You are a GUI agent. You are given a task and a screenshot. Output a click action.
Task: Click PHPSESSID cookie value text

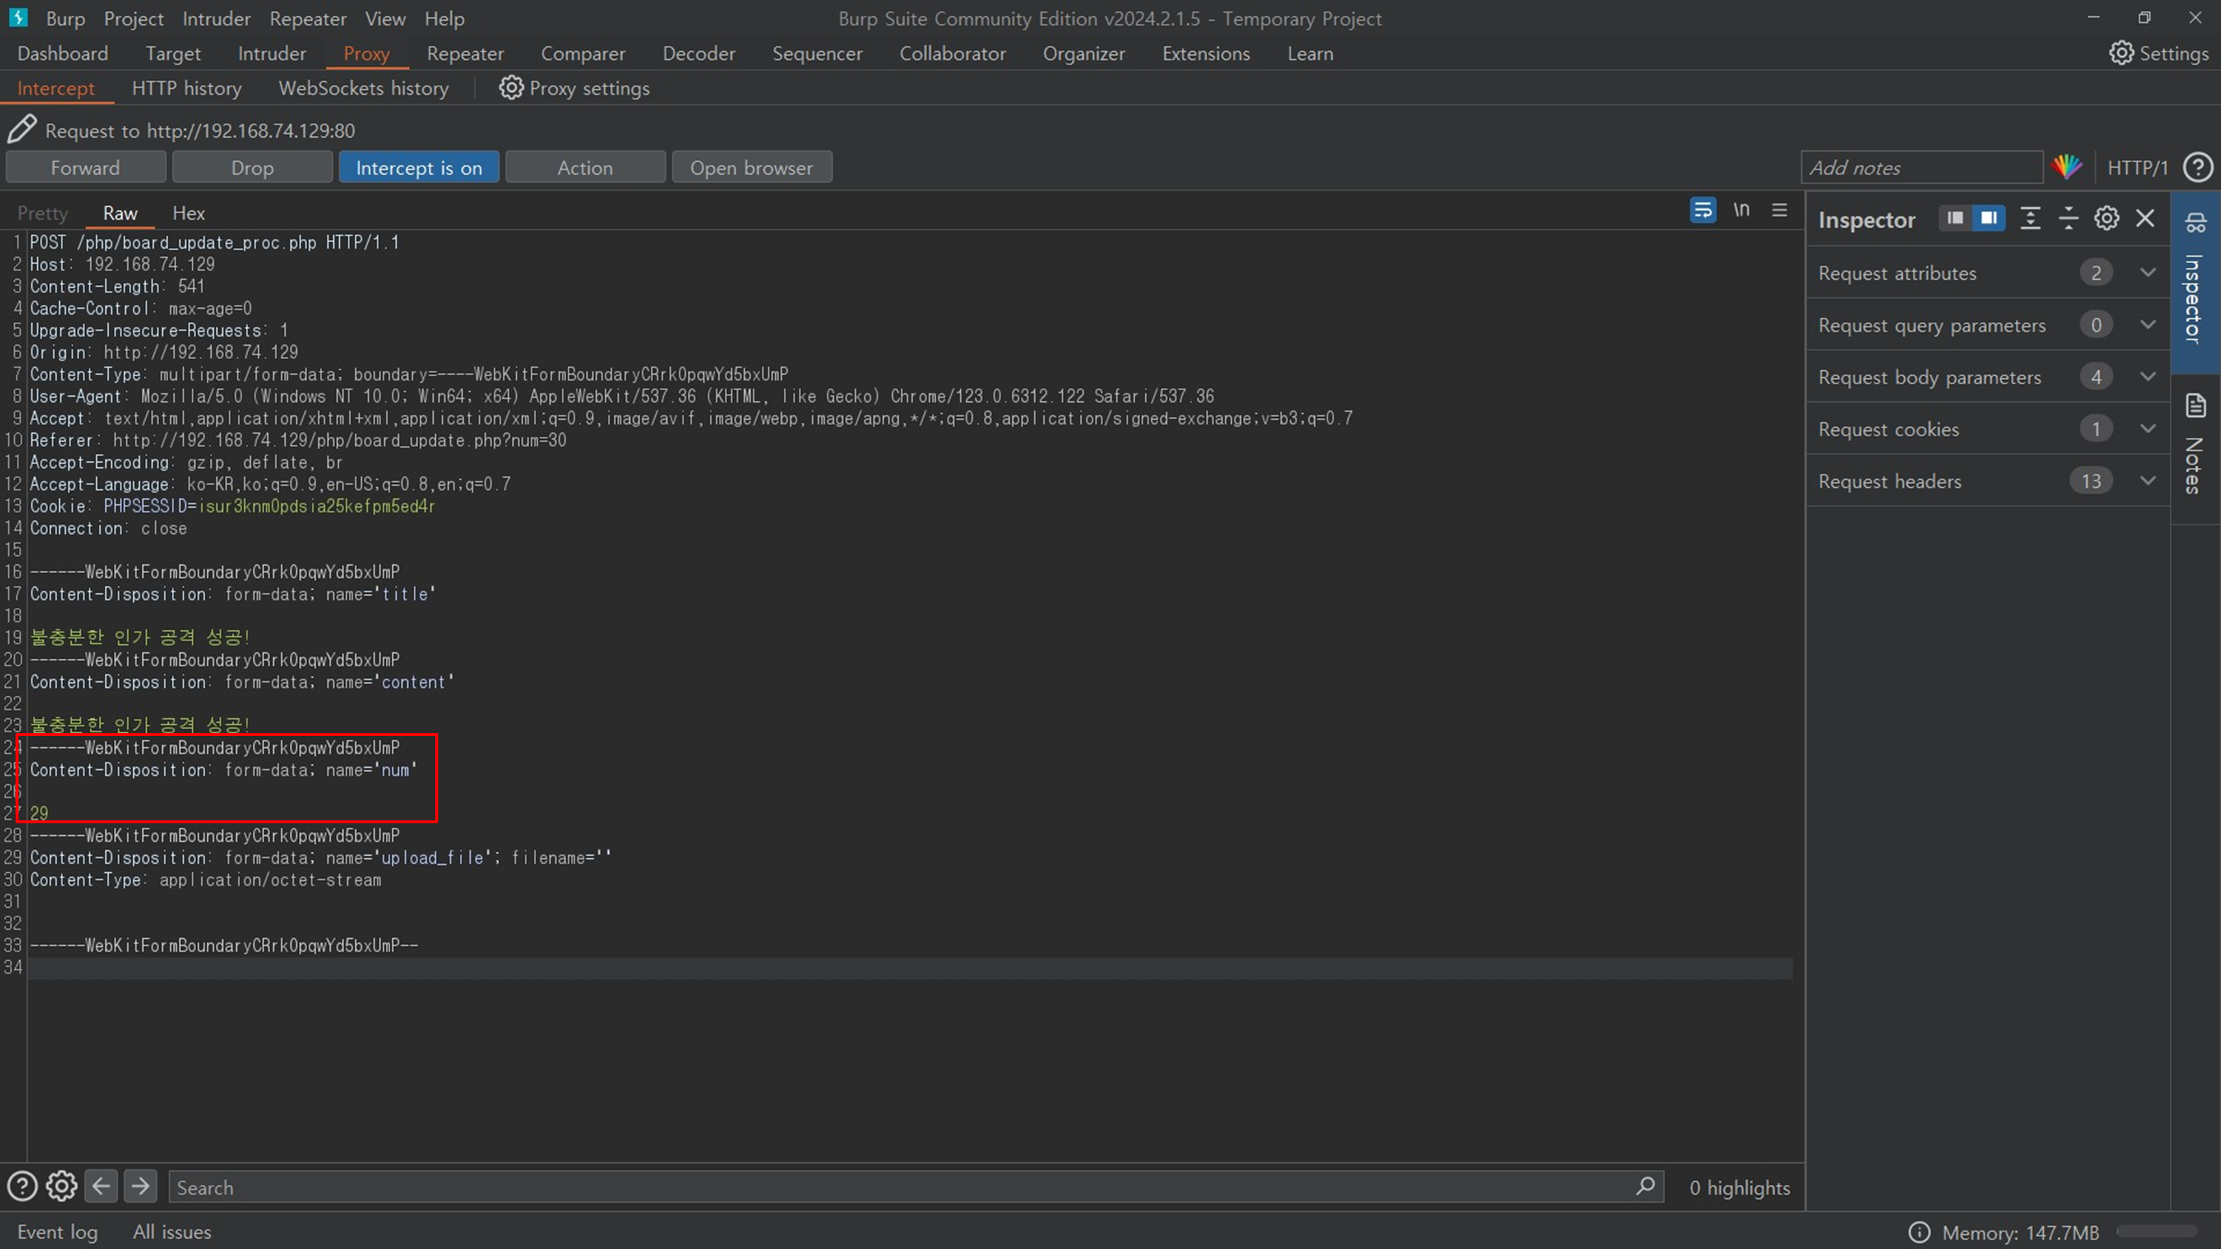(x=316, y=506)
